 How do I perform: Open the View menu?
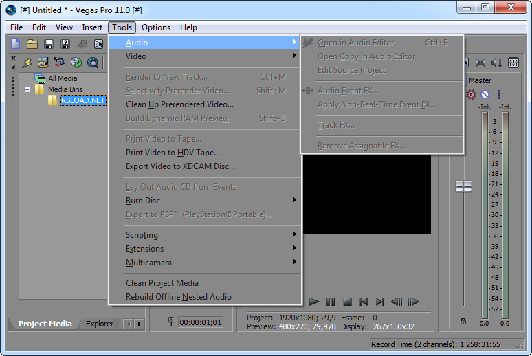(64, 27)
